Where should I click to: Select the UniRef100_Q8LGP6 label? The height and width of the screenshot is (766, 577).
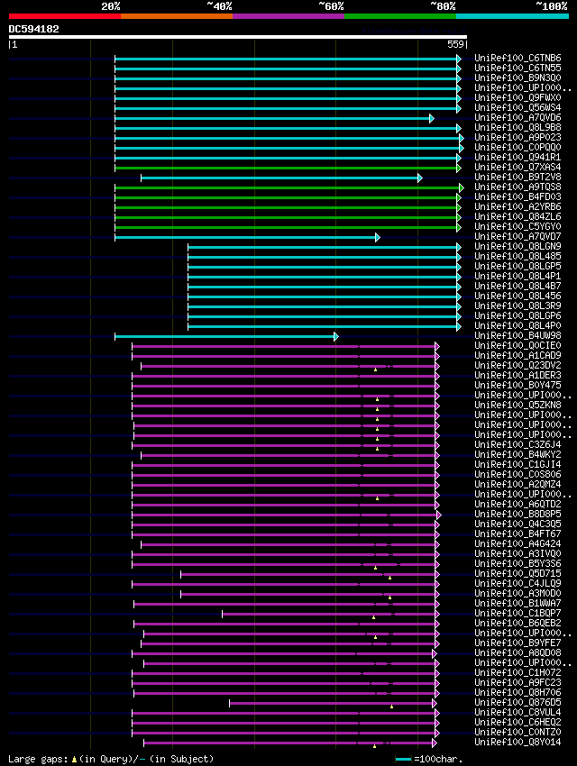517,315
